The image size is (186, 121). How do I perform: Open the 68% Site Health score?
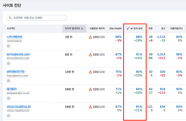tap(118, 37)
